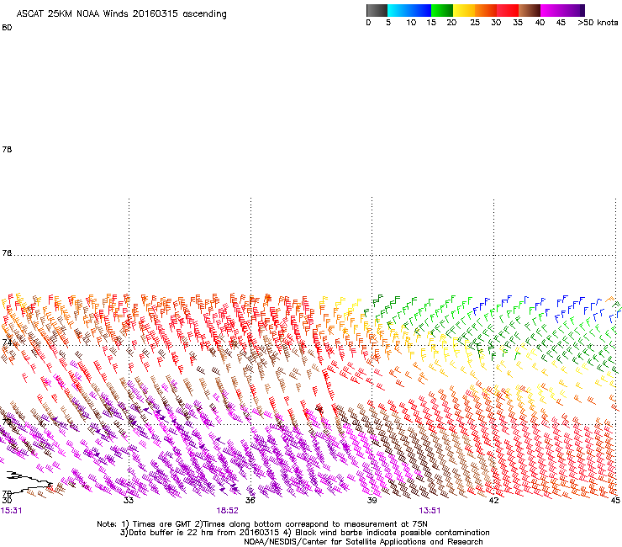Select the '25' label under the color bar
Image resolution: width=622 pixels, height=547 pixels.
coord(475,23)
